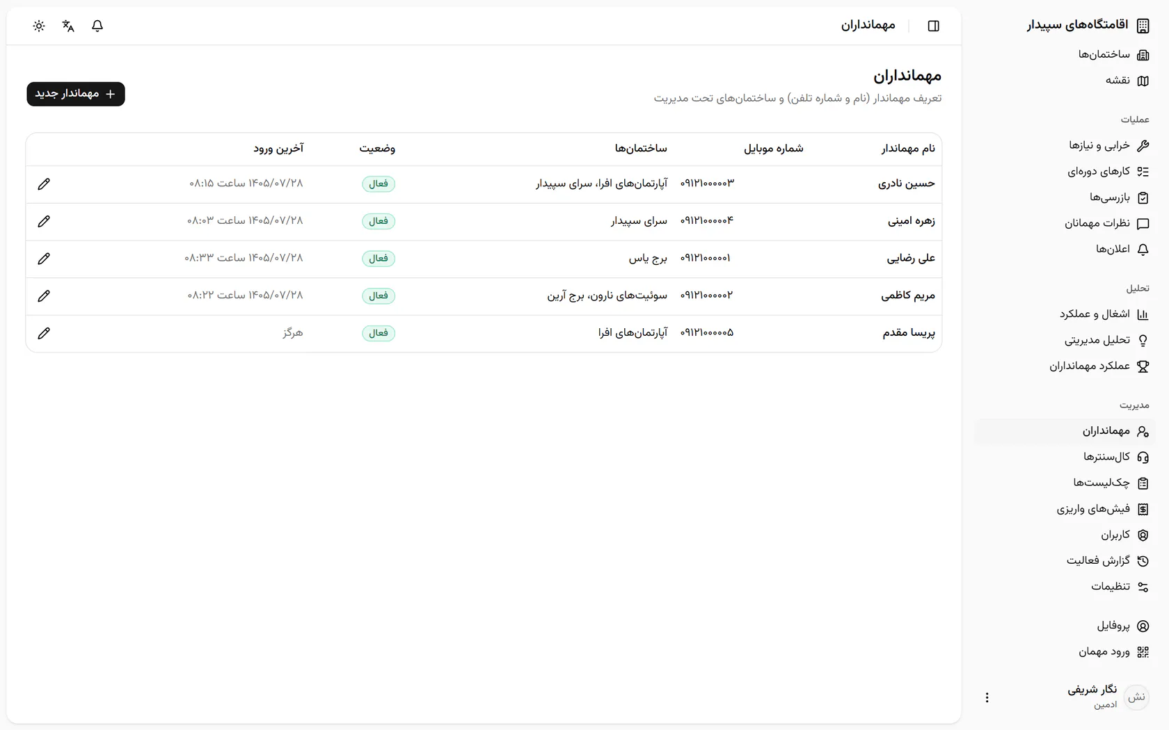Open کاربران in sidebar
Viewport: 1169px width, 730px height.
[x=1065, y=535]
